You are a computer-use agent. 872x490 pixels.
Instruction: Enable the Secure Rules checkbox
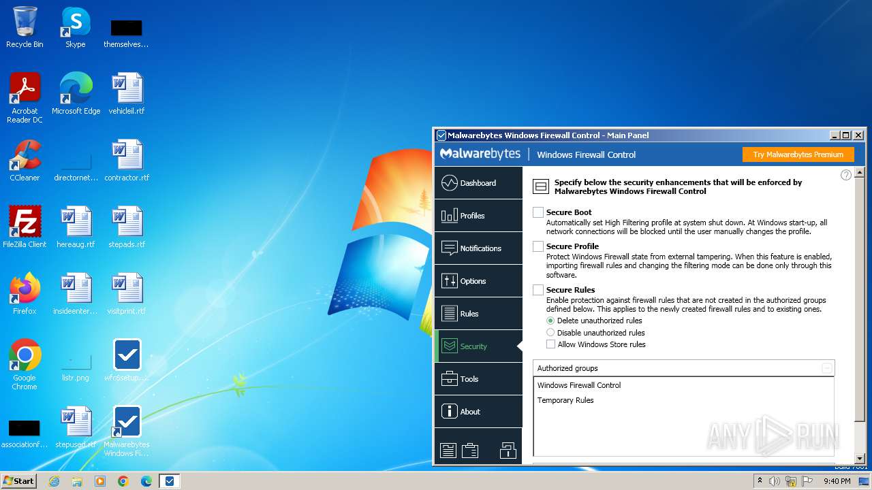(x=538, y=290)
